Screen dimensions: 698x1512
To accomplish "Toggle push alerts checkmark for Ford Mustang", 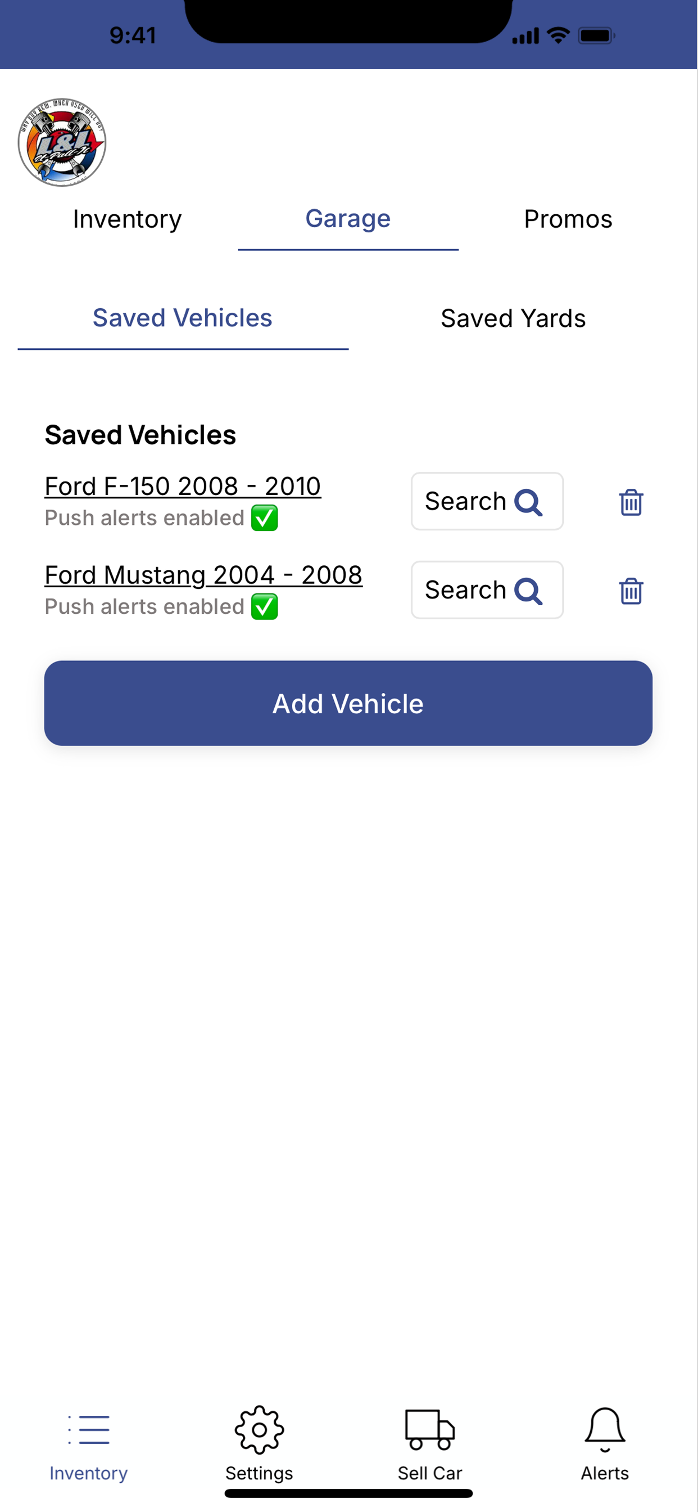I will coord(265,606).
